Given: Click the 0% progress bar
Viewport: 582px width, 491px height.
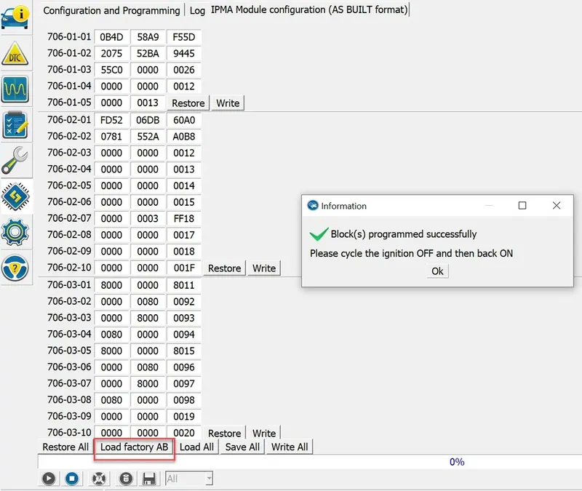Looking at the screenshot, I should [310, 462].
